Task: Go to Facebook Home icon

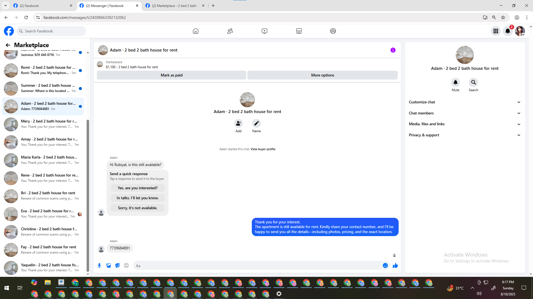Action: [x=195, y=31]
